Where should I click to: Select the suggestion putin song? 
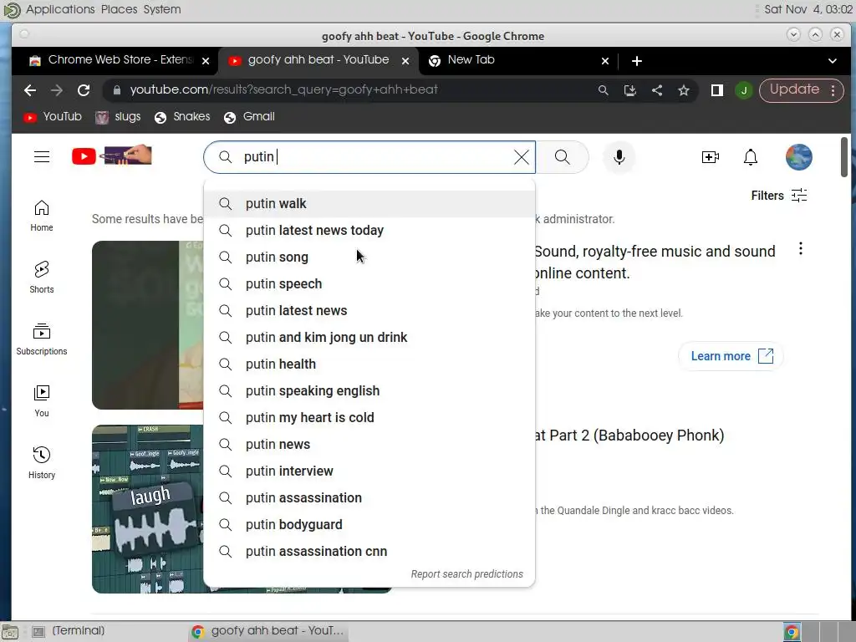(x=369, y=257)
